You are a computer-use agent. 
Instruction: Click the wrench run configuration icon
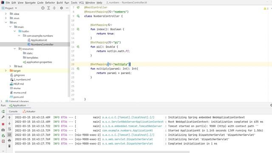(3, 117)
